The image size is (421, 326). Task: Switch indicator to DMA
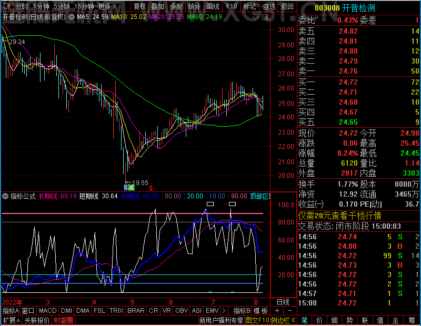[x=83, y=311]
